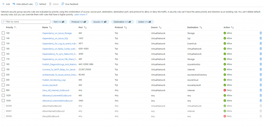Click trash icon for Access_KeyVault row
This screenshot has width=265, height=127.
click(261, 85)
